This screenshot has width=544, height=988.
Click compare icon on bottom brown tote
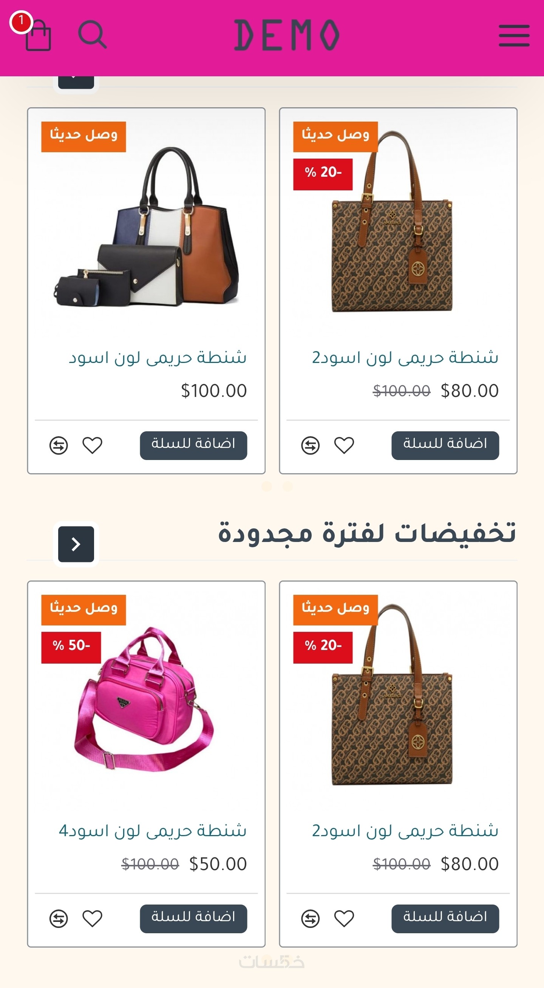click(311, 919)
